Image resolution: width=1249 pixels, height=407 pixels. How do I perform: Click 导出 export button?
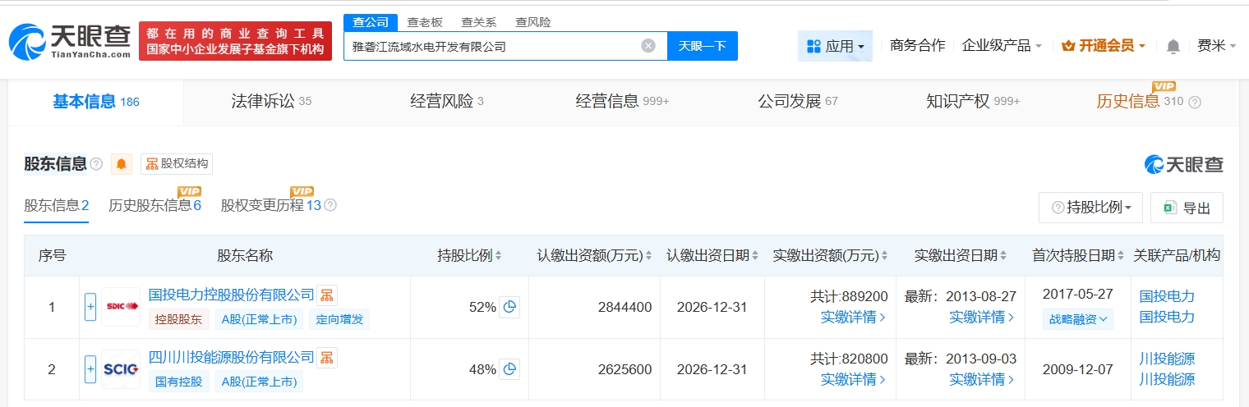point(1187,208)
